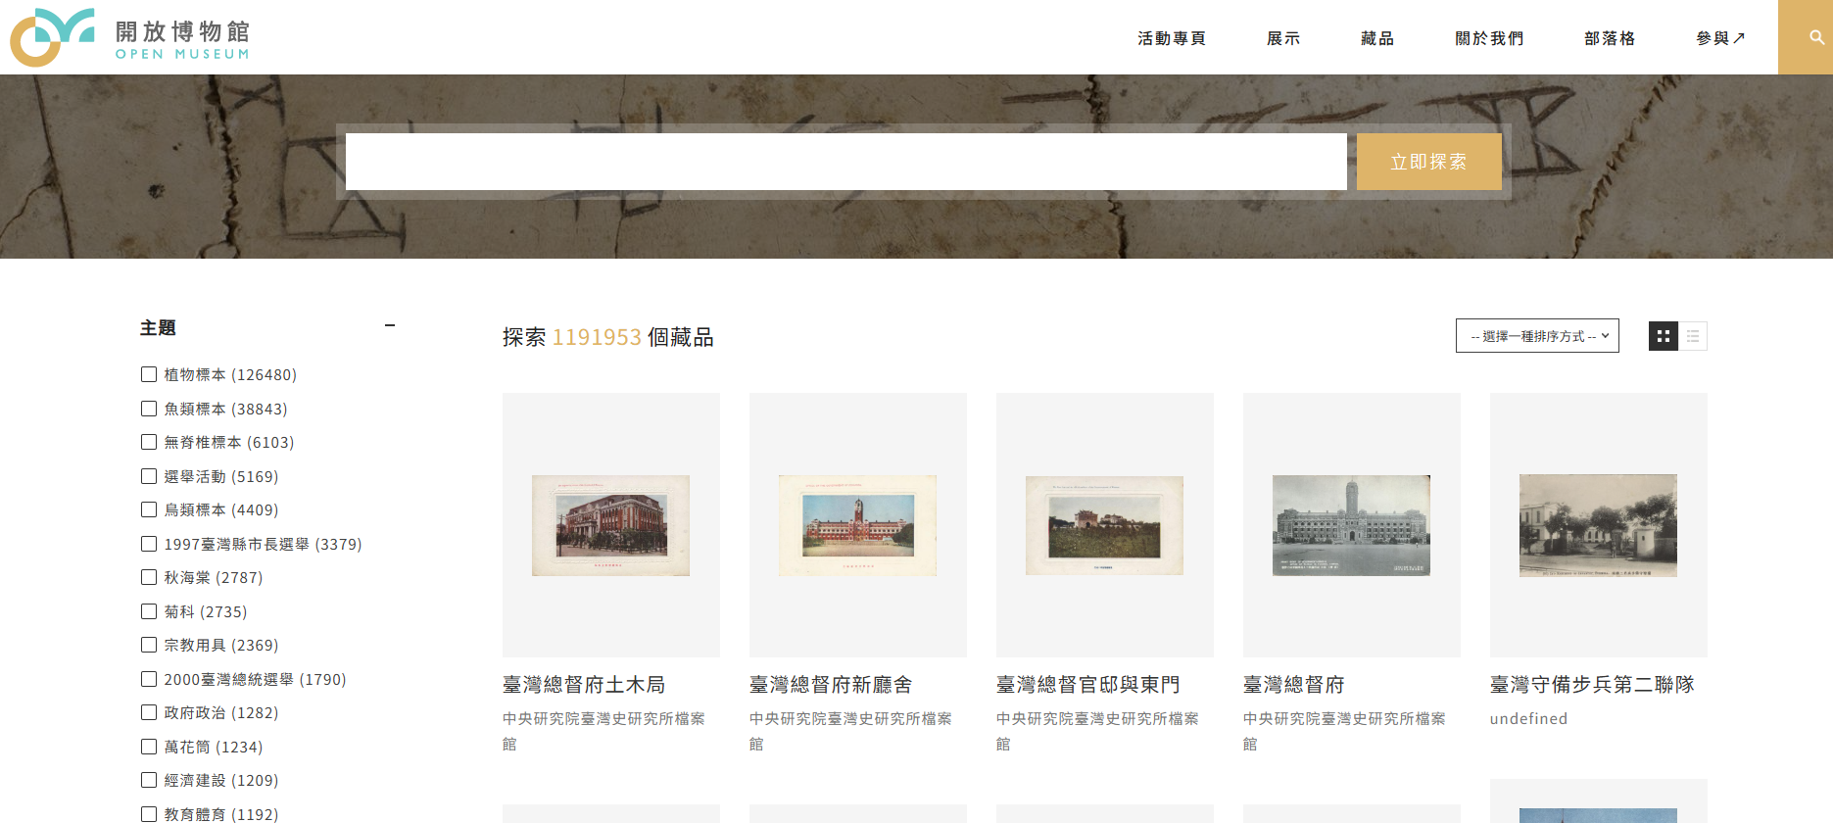1833x823 pixels.
Task: Enable the 宗教用具 (2369) filter
Action: tap(149, 645)
